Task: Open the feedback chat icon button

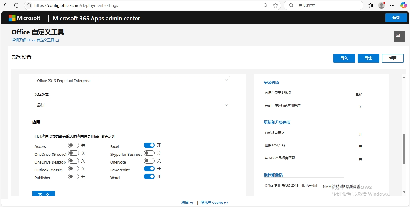Action: [x=399, y=36]
